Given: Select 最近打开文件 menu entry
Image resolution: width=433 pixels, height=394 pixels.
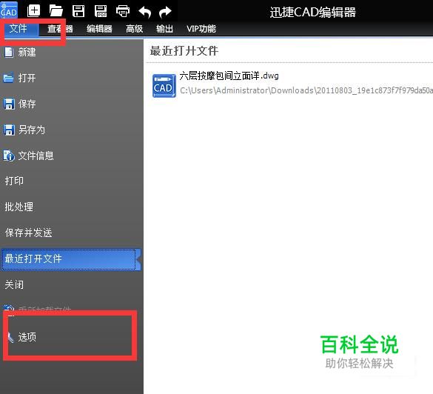Looking at the screenshot, I should pyautogui.click(x=71, y=259).
